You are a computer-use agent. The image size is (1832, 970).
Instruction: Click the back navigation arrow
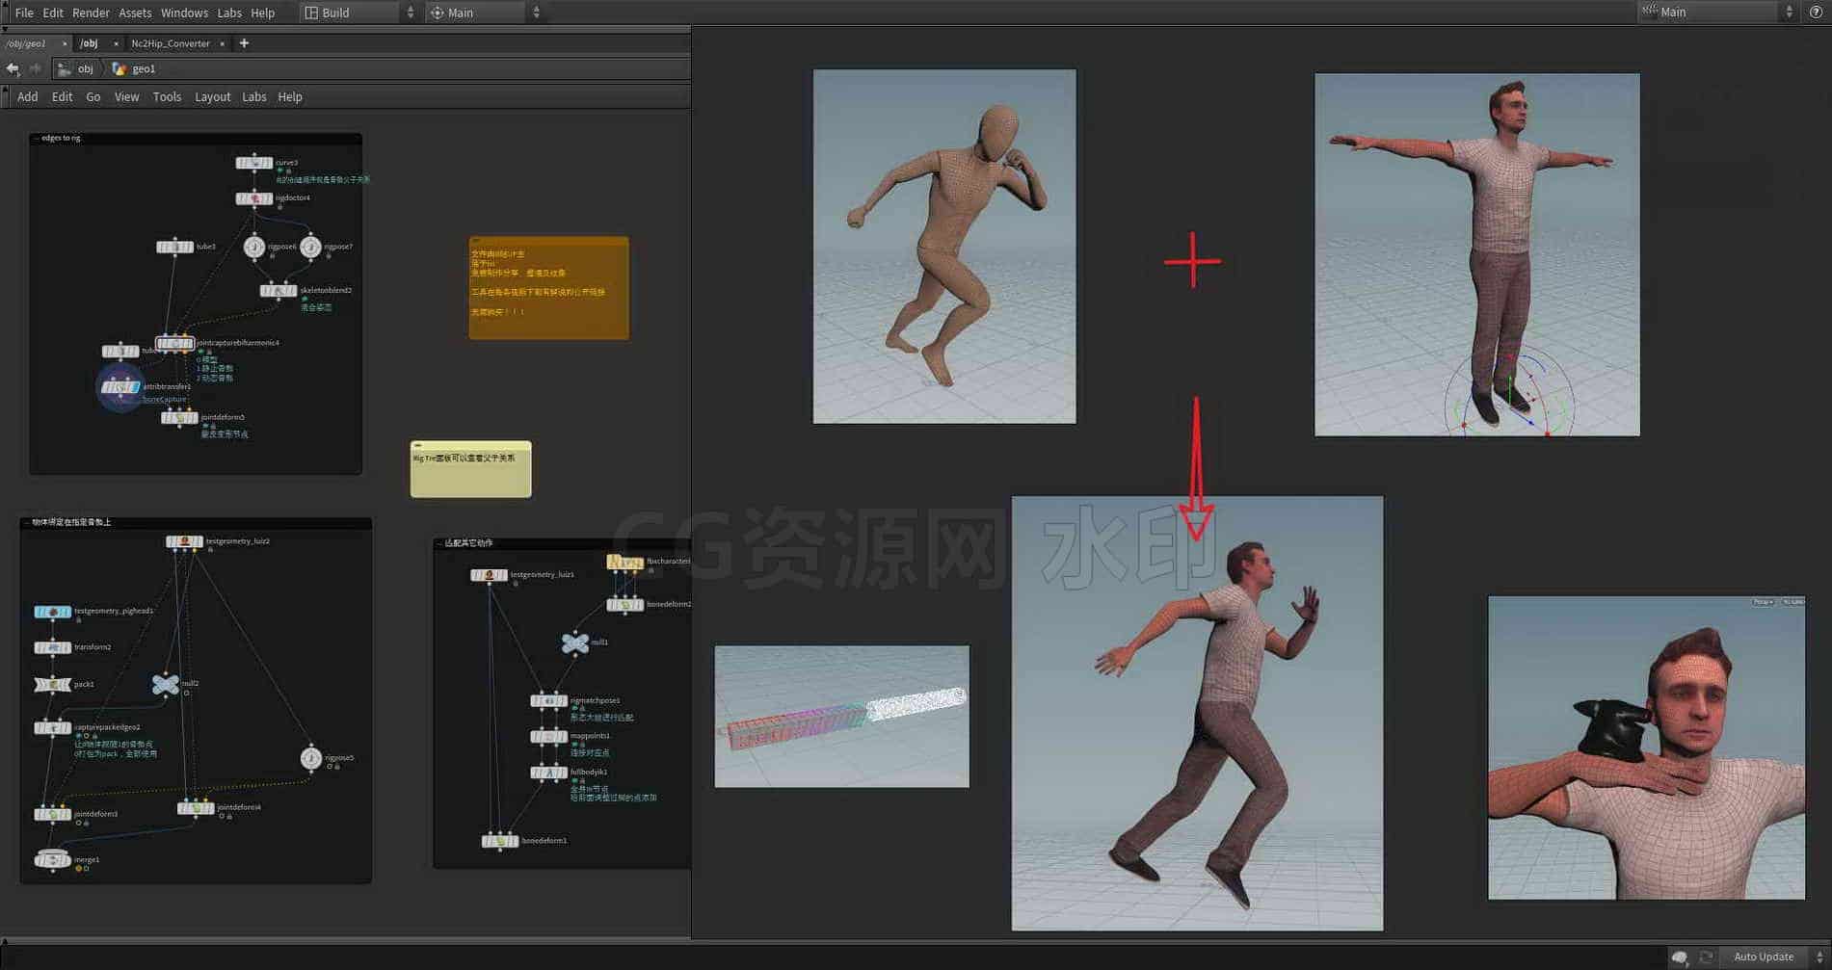point(13,68)
